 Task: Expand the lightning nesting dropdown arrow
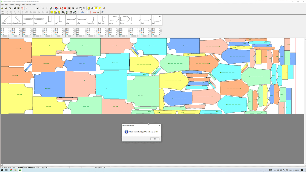click(54, 8)
